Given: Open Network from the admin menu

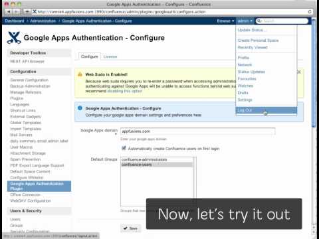Looking at the screenshot, I should [x=245, y=65].
